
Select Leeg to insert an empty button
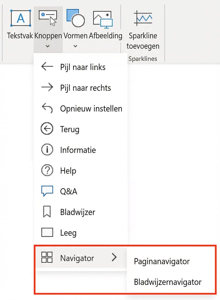coord(68,232)
